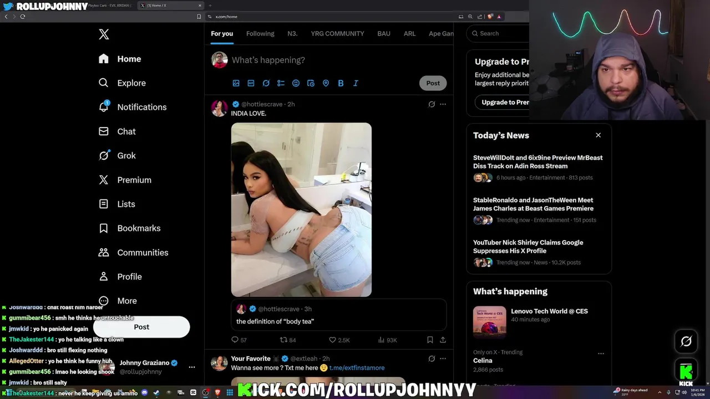Expand the More menu in sidebar

click(118, 301)
